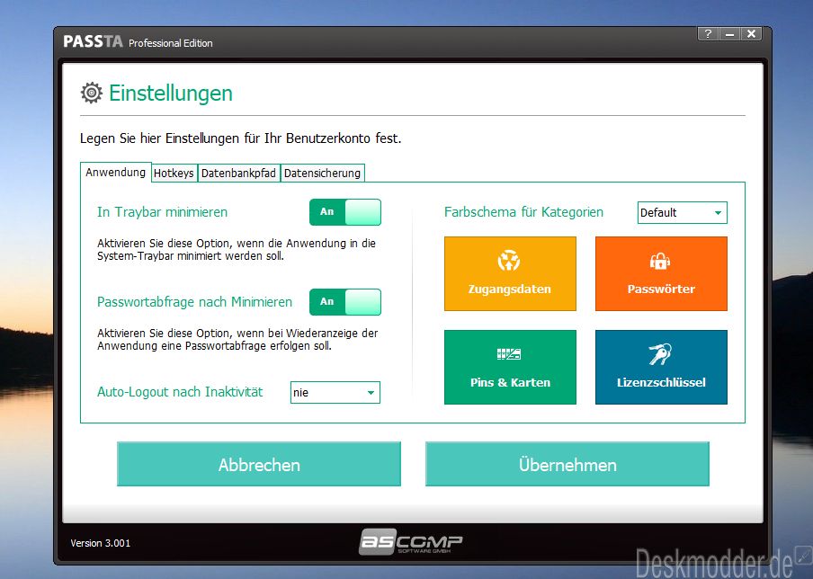
Task: Close the PASSTA settings window
Action: coord(751,34)
